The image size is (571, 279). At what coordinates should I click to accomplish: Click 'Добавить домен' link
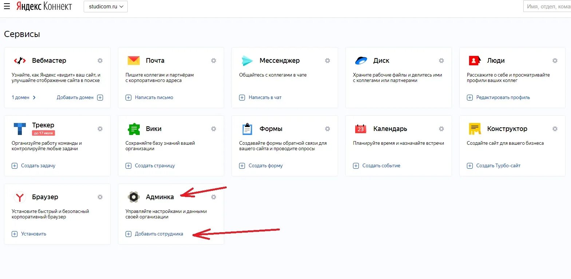(75, 97)
